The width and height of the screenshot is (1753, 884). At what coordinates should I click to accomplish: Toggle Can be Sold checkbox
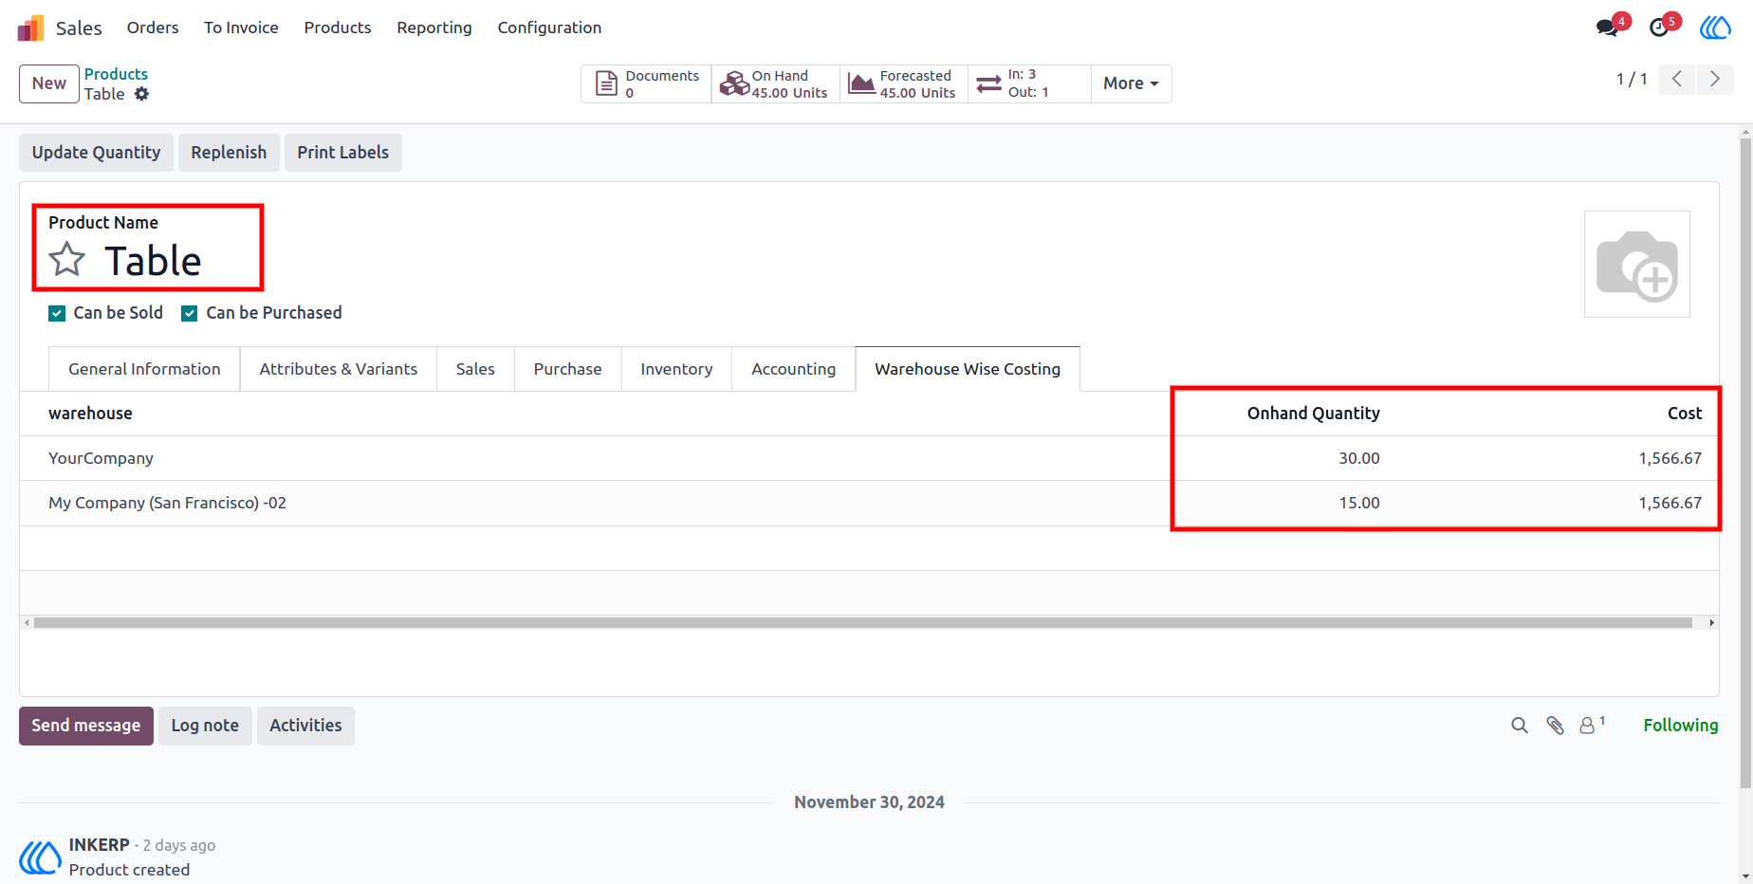[57, 313]
